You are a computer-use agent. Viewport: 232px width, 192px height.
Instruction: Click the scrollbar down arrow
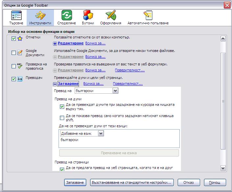coord(223,168)
